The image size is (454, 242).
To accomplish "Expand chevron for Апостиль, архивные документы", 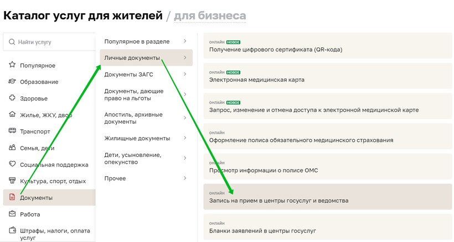I will click(185, 118).
